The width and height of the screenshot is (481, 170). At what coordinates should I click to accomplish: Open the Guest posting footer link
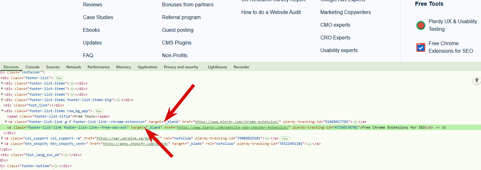178,30
